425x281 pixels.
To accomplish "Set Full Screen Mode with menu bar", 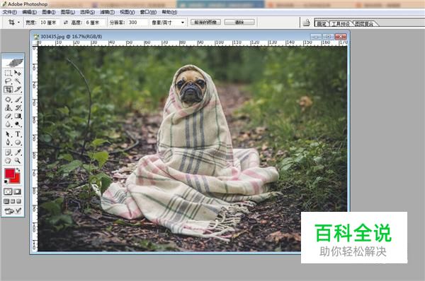I will point(13,201).
